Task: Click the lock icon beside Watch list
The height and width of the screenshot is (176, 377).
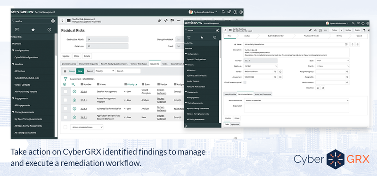Action: [318, 88]
